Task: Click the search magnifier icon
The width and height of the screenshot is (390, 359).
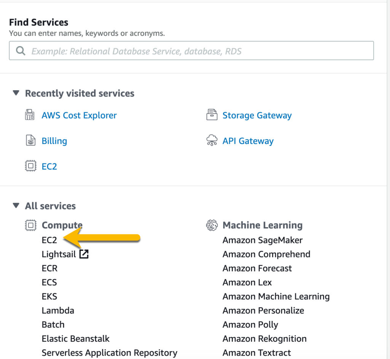Action: point(21,51)
